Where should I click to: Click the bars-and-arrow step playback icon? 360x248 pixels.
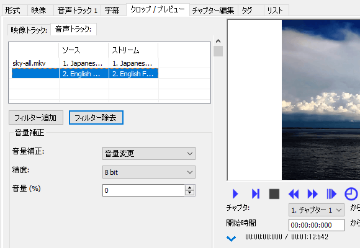(x=331, y=194)
